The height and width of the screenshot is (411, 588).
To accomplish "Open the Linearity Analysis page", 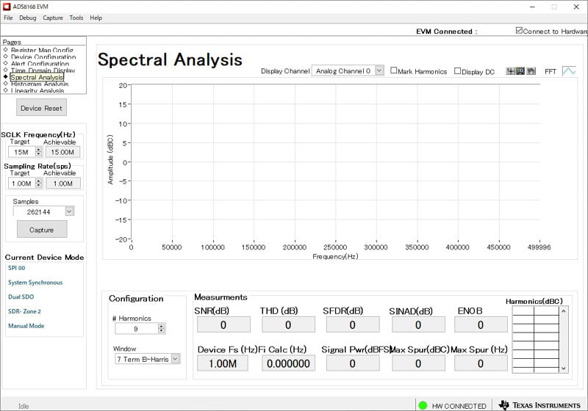I will pos(37,90).
